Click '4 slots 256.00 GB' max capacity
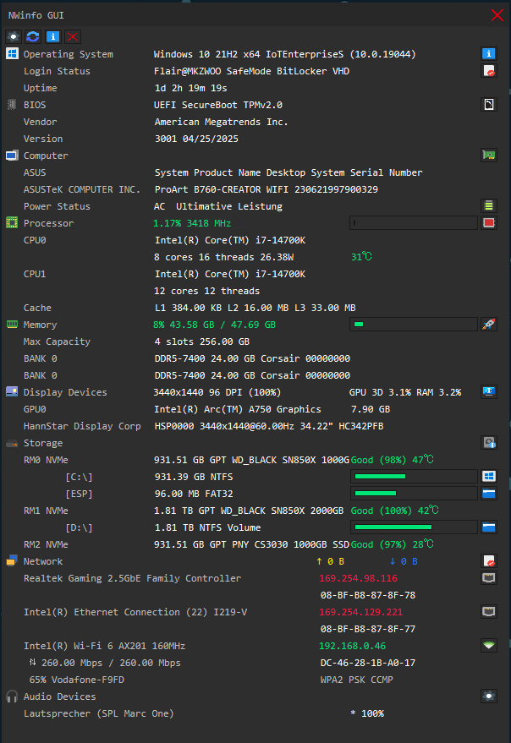This screenshot has width=511, height=743. pos(201,341)
